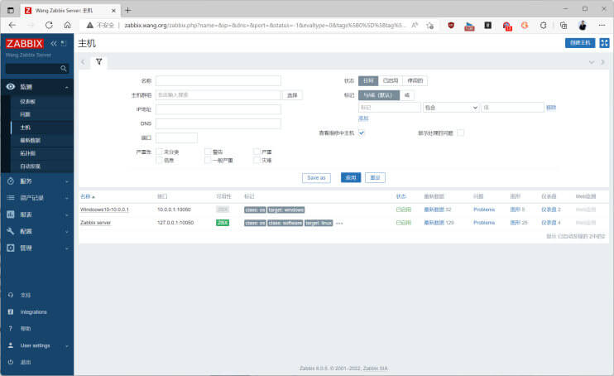Open Dashboard under Monitoring
Viewport: 614px width, 376px height.
pos(27,102)
